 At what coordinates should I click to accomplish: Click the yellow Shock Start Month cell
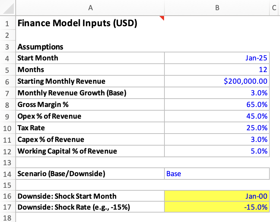point(217,197)
